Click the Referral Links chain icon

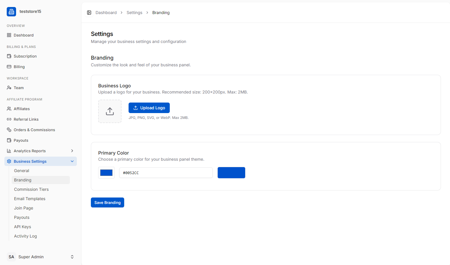9,119
